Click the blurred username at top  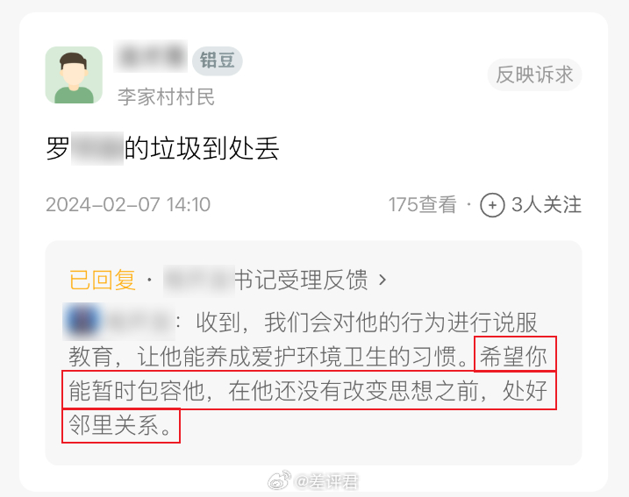[x=151, y=56]
